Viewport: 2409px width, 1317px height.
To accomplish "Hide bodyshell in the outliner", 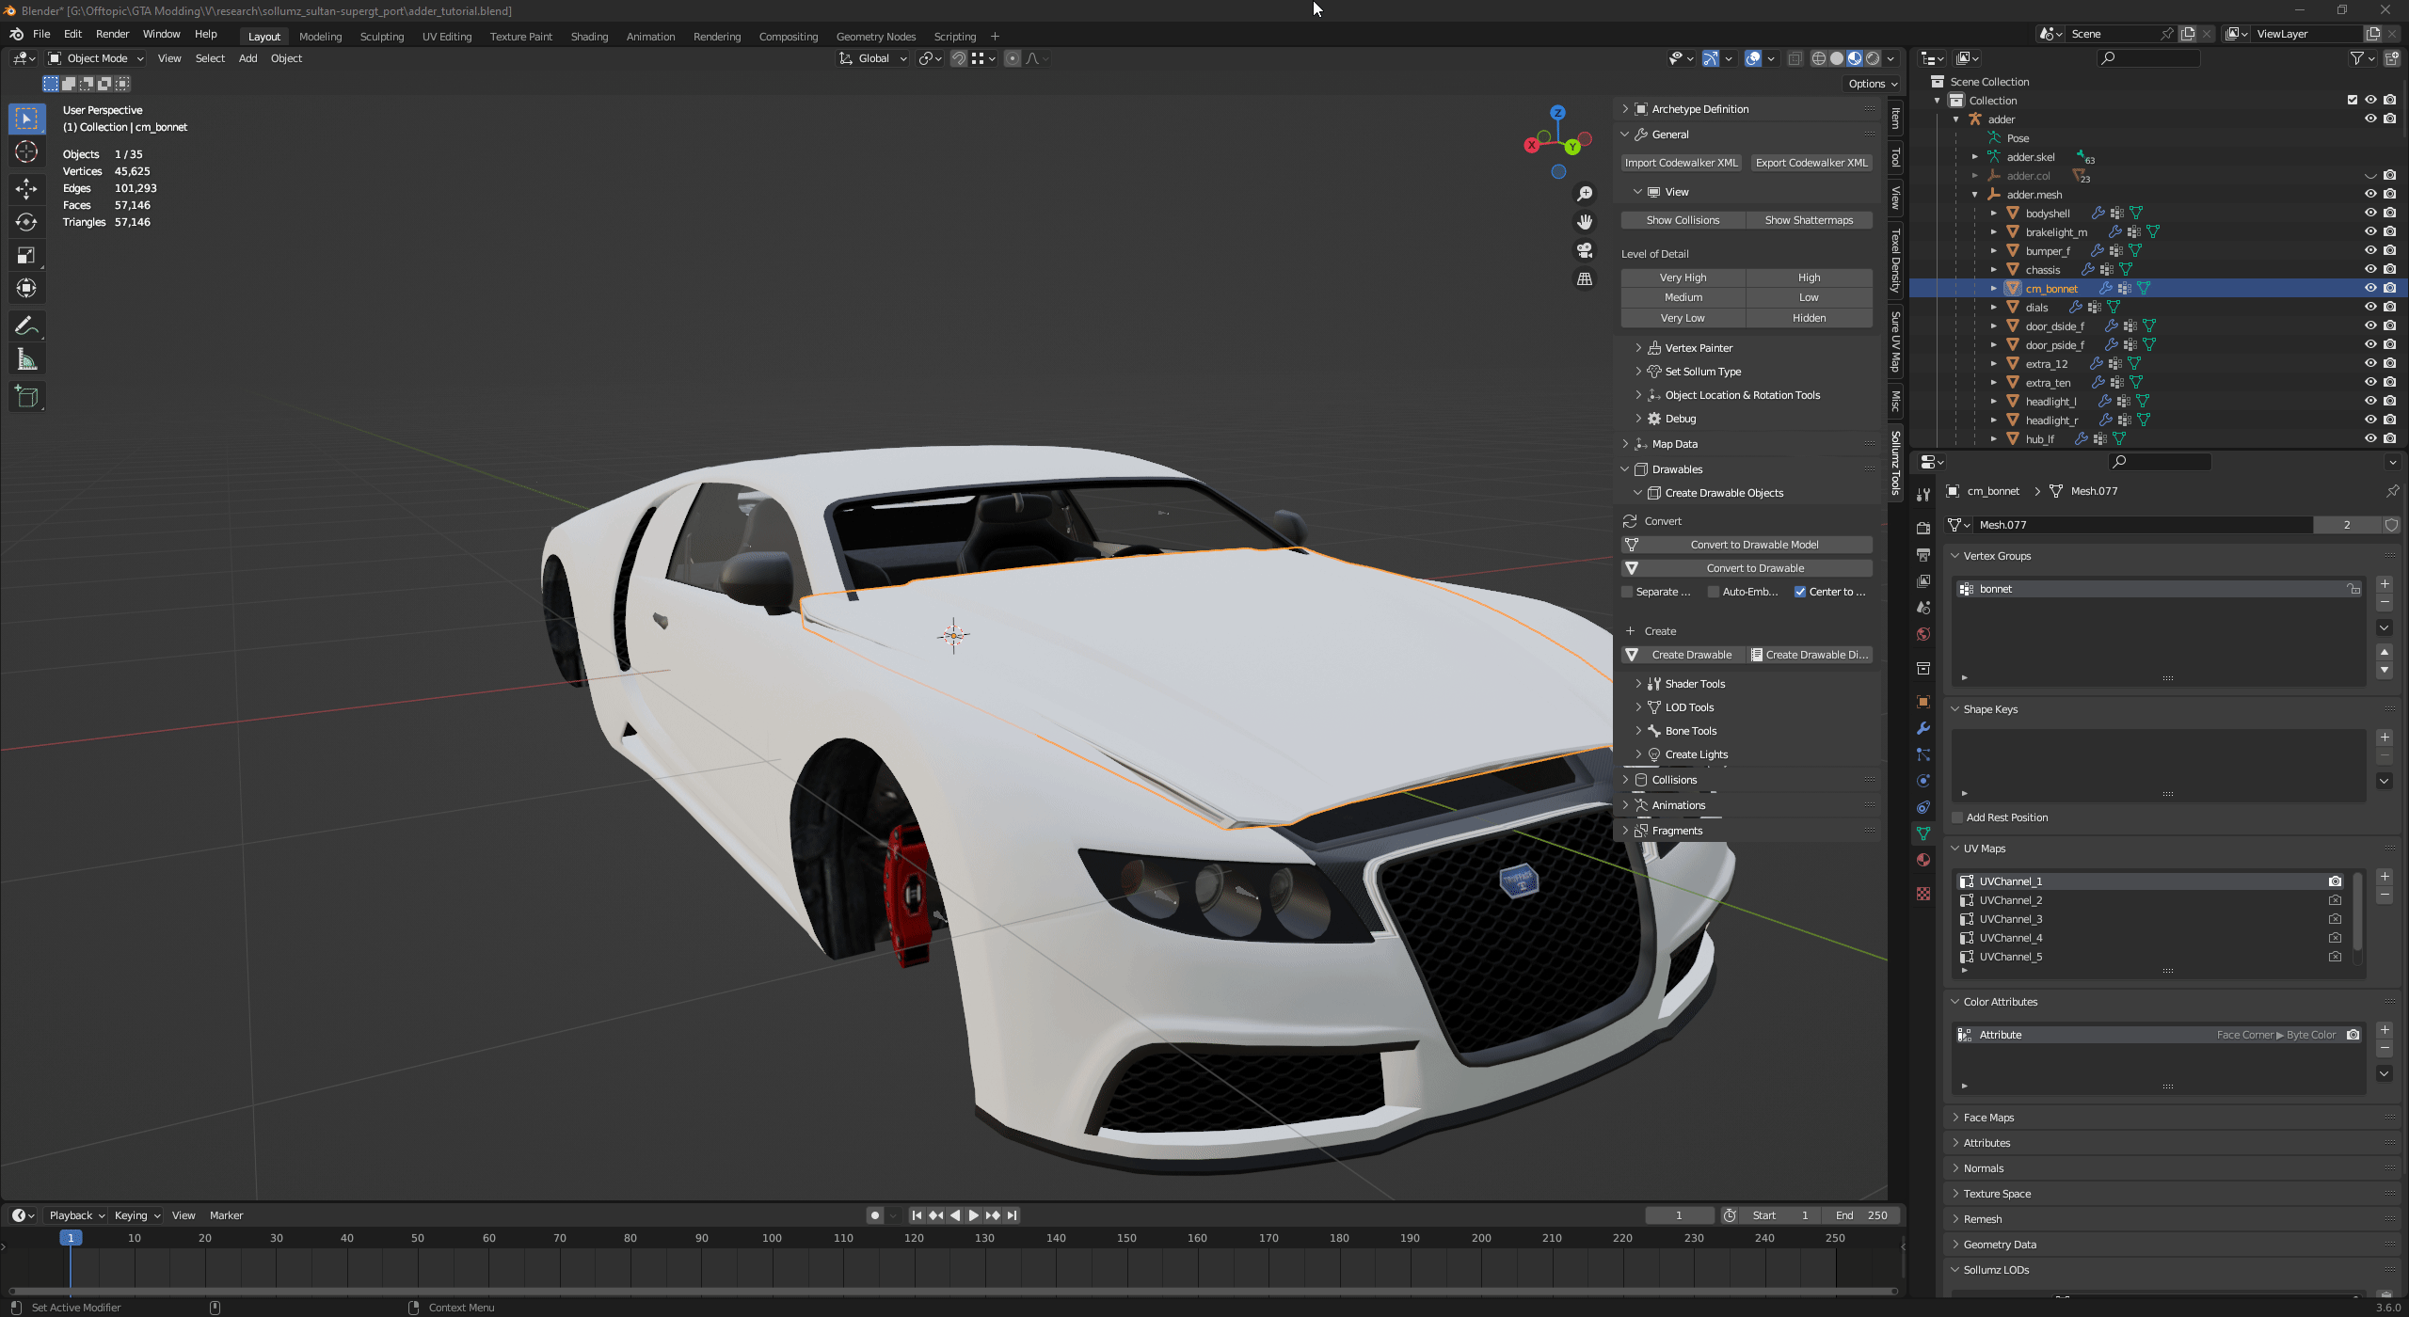I will coord(2370,214).
